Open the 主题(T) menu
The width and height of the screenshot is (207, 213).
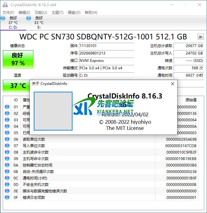(57, 13)
